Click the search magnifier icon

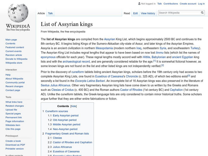[202, 13]
